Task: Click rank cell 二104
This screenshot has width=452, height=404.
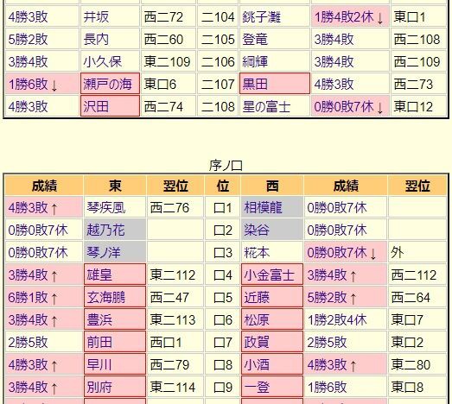Action: (x=218, y=17)
